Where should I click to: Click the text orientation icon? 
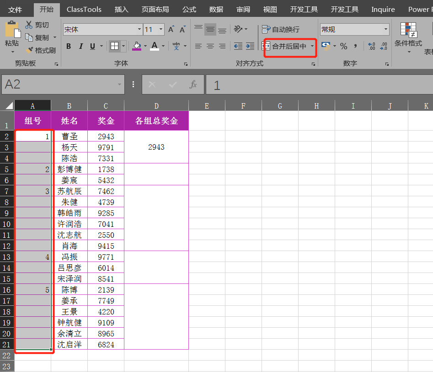(x=238, y=29)
